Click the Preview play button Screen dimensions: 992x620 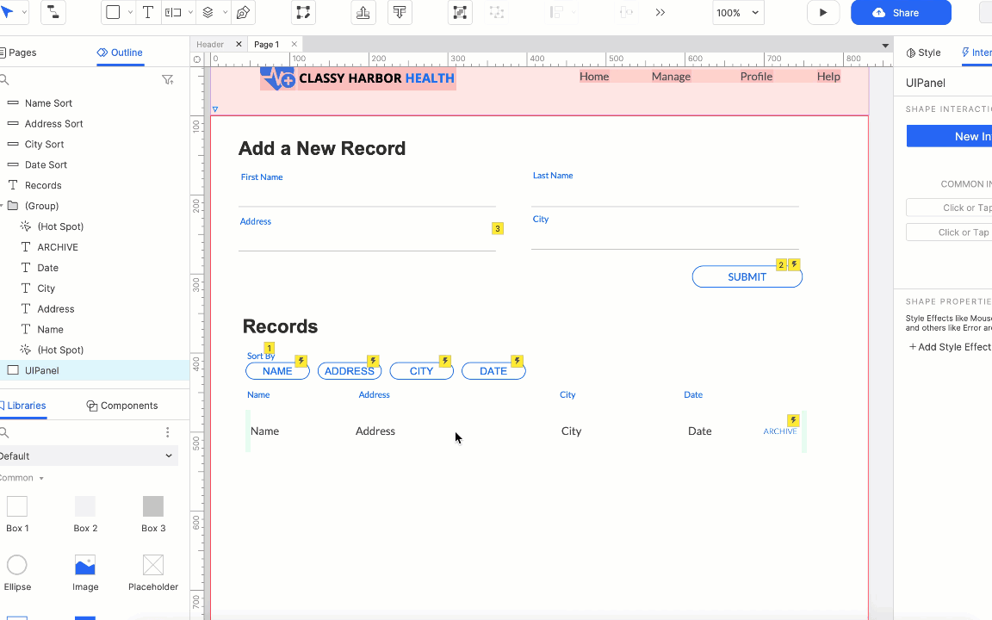click(x=822, y=13)
